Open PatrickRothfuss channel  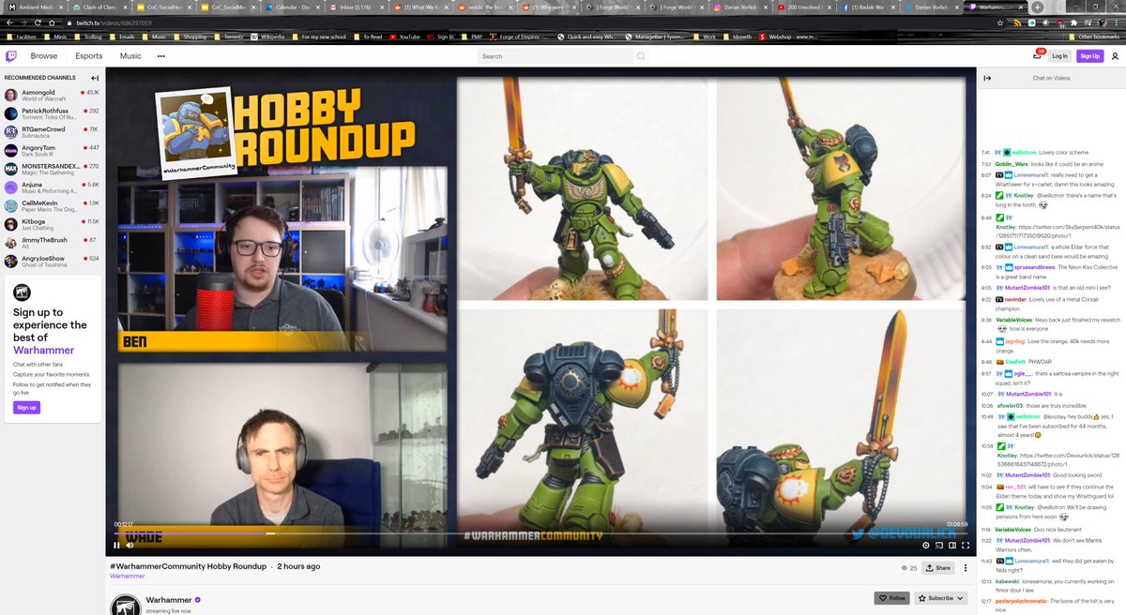pos(52,112)
